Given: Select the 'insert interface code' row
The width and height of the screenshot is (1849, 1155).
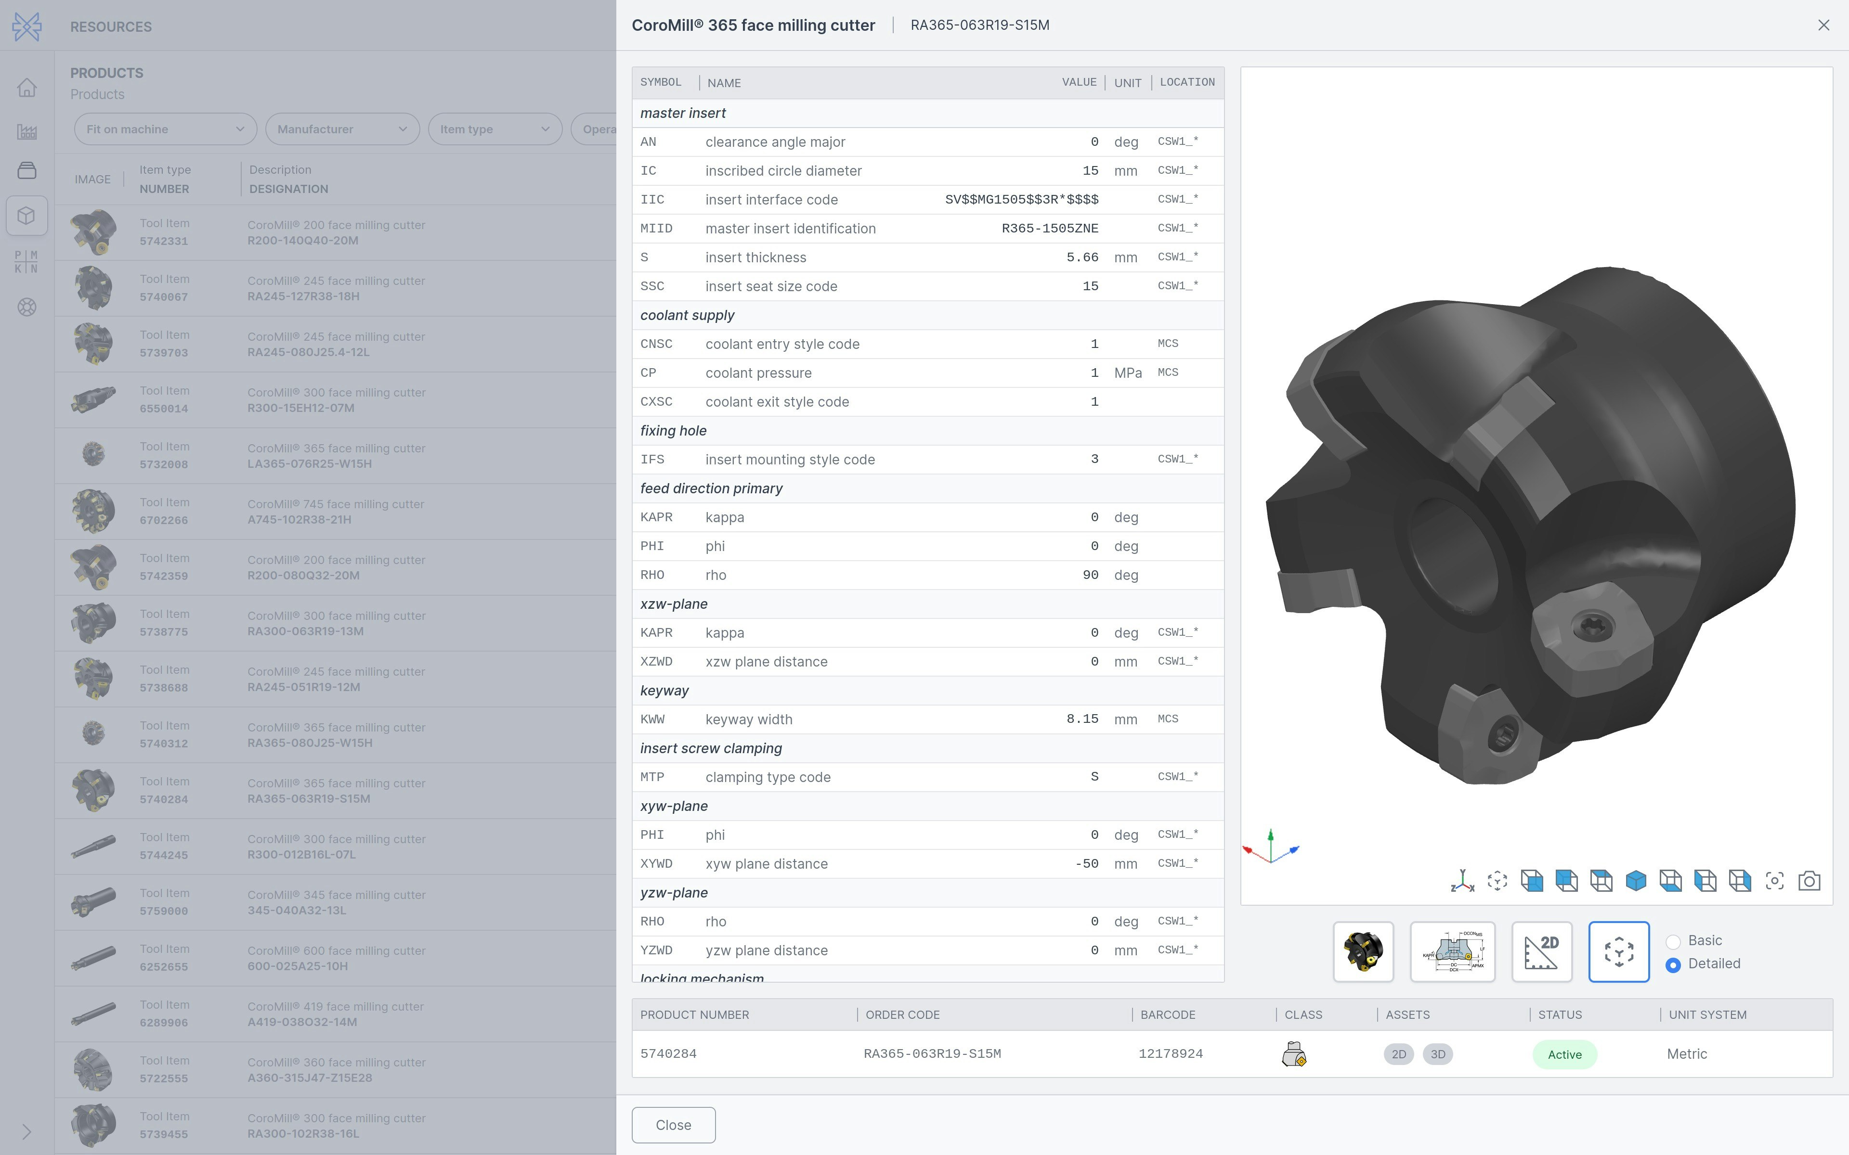Looking at the screenshot, I should 927,200.
